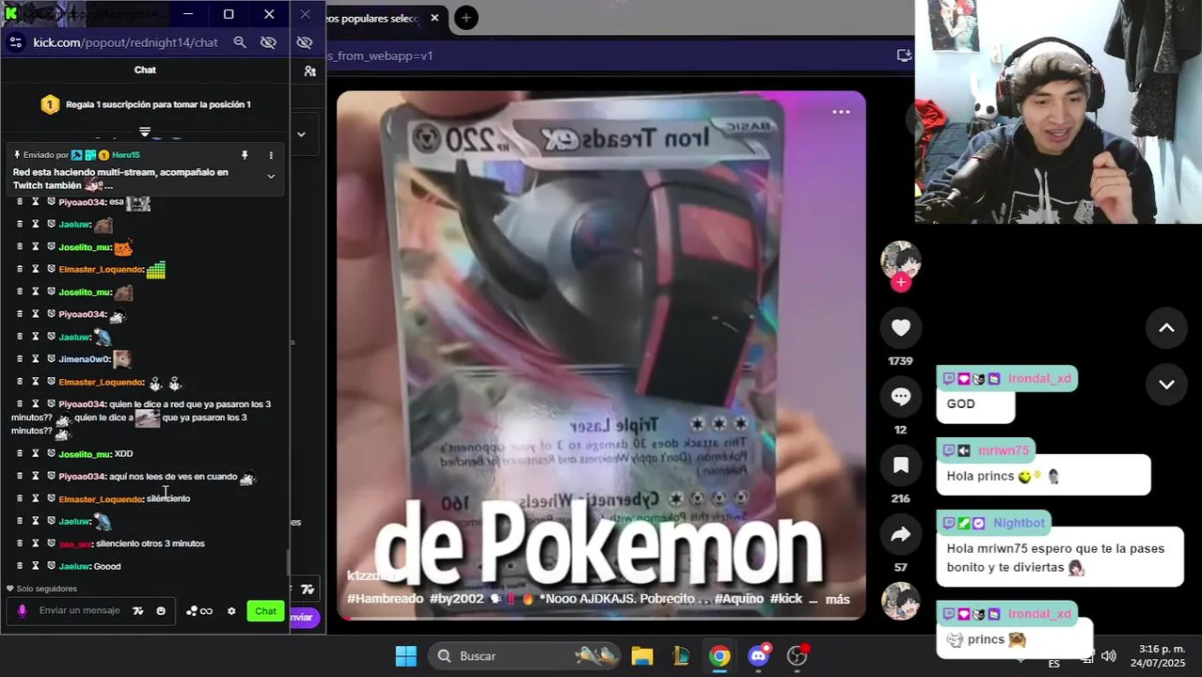Click Regala 1 suscripción banner text
The image size is (1202, 677).
158,104
